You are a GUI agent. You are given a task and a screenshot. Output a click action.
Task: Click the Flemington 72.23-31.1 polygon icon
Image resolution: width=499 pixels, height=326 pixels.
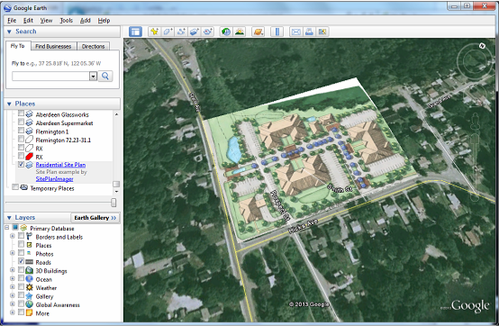pyautogui.click(x=29, y=140)
